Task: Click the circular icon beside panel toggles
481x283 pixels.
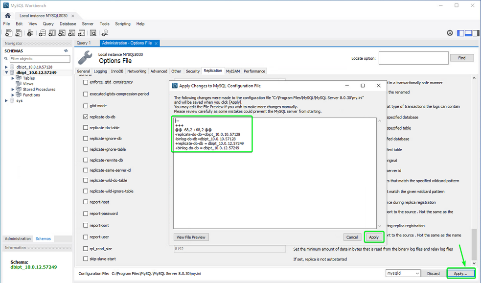Action: point(450,33)
